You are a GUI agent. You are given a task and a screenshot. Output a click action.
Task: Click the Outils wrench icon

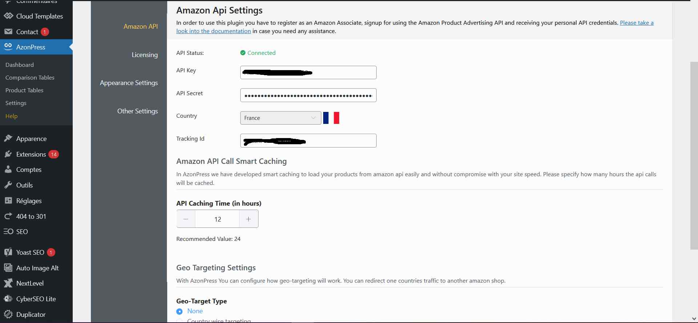pyautogui.click(x=8, y=185)
